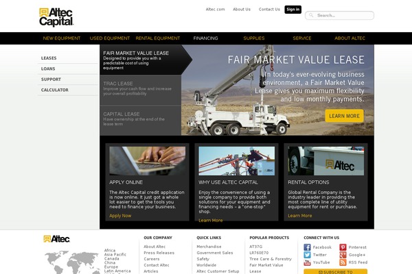The width and height of the screenshot is (412, 274).
Task: Select the TRAC Lease slide tab
Action: click(x=141, y=90)
